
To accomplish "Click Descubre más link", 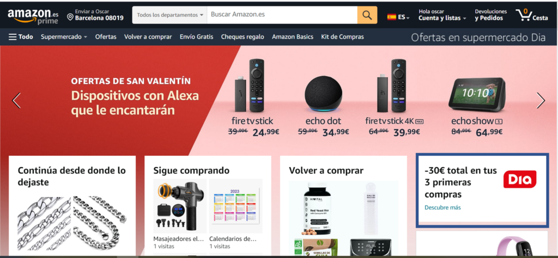I will pos(442,207).
